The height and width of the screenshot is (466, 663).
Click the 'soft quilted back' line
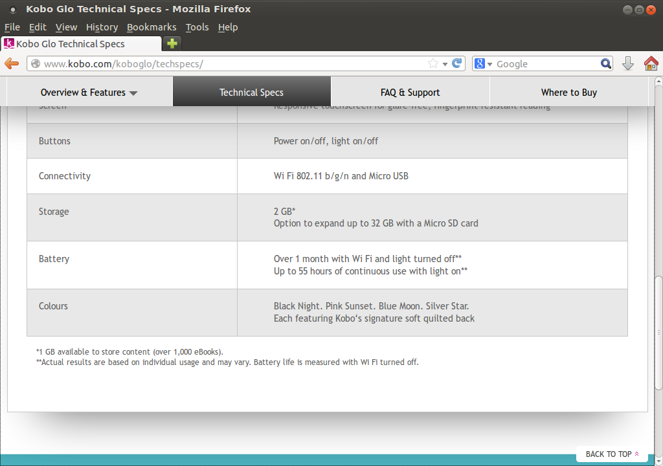point(374,318)
